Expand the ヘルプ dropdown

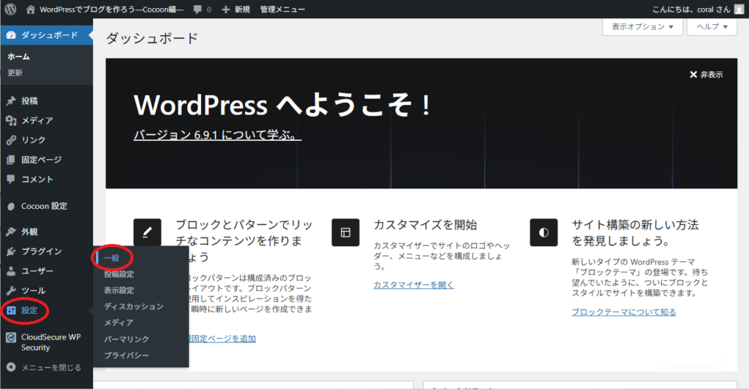tap(712, 27)
